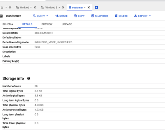Close the *Untitled 2 query tab

point(63,7)
